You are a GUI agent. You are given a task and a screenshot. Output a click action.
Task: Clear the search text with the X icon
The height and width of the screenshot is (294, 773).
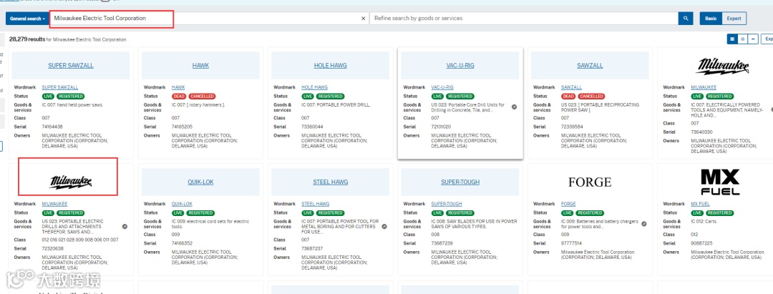pos(364,18)
